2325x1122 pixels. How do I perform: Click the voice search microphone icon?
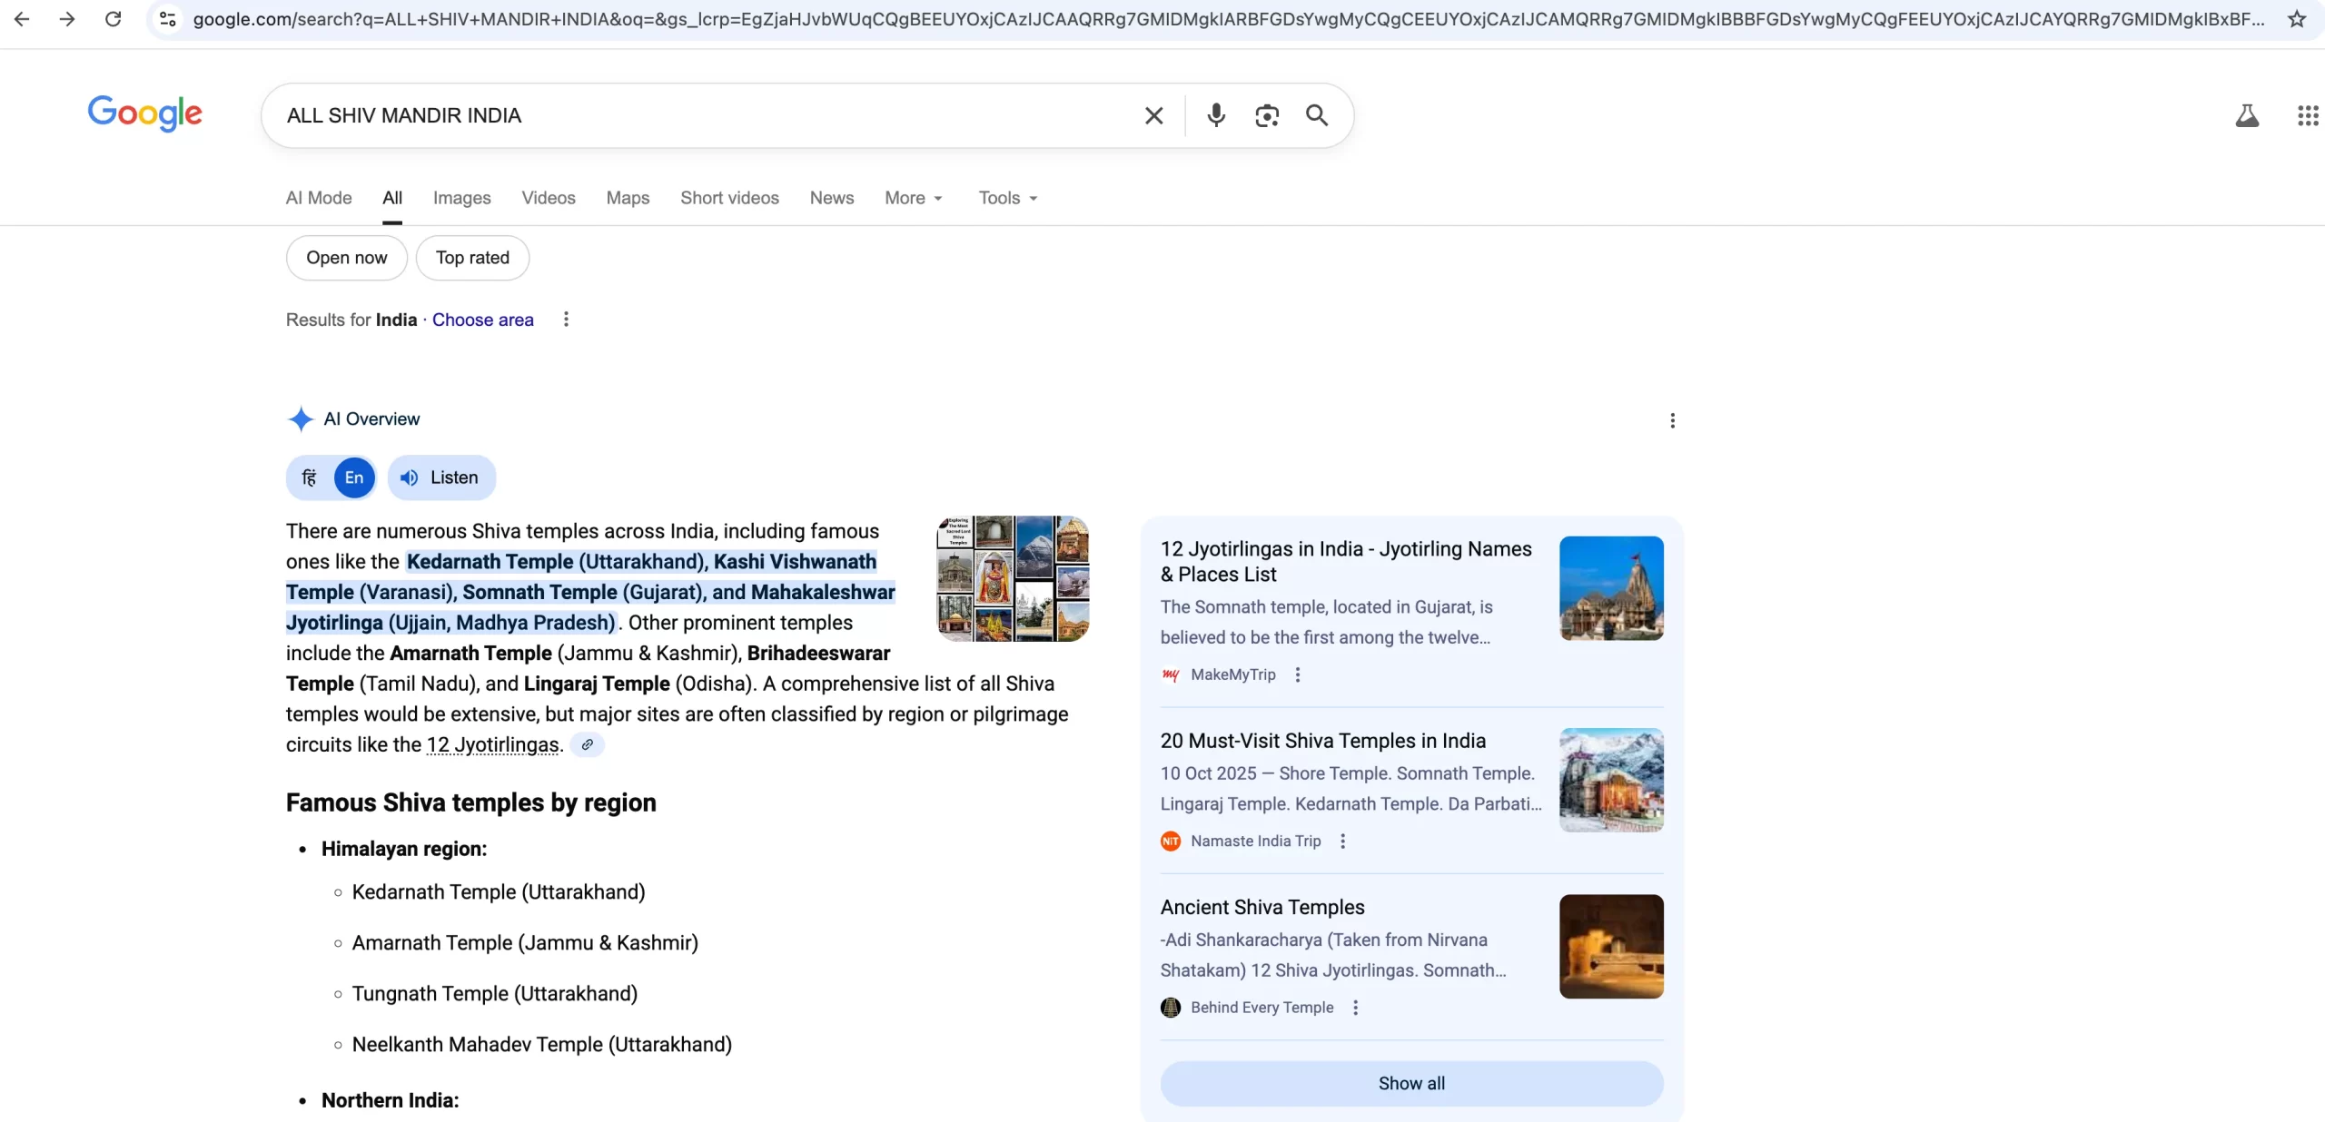click(1216, 115)
